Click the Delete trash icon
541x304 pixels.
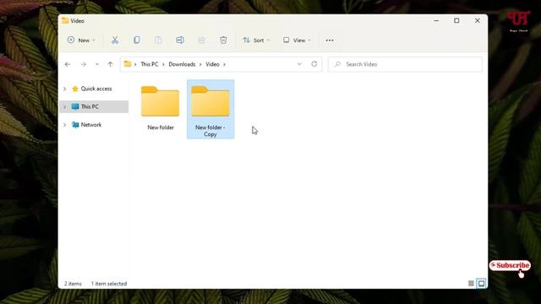tap(223, 41)
